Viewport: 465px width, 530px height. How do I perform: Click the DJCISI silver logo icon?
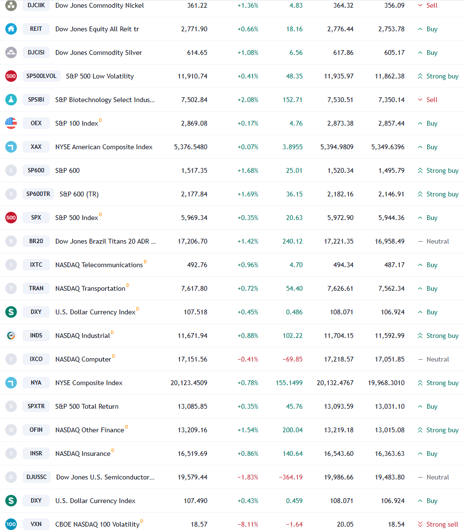pos(11,52)
